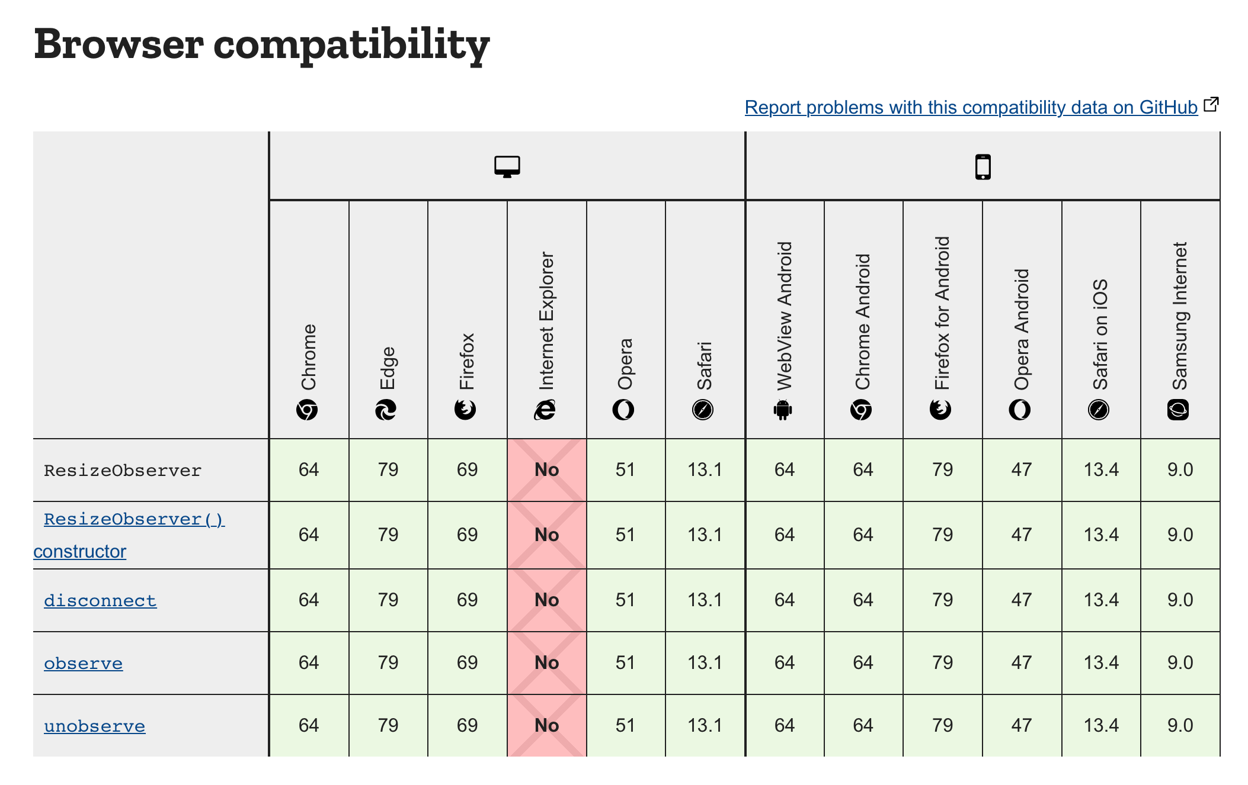
Task: Open Report problems on GitHub link
Action: point(971,107)
